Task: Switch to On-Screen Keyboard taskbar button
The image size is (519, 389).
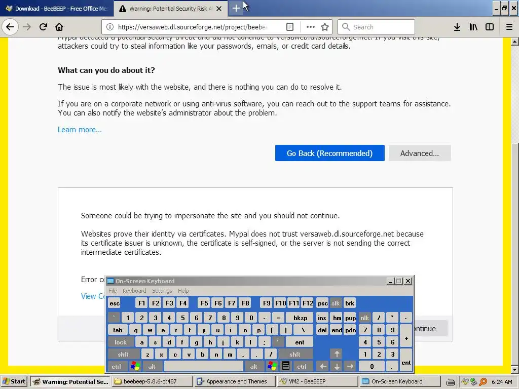Action: pos(400,381)
